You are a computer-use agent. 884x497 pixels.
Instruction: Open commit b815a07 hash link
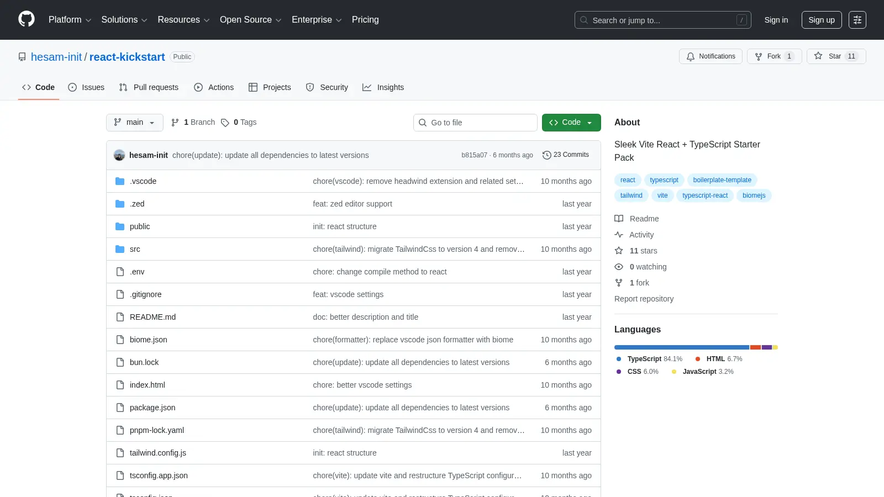click(474, 155)
